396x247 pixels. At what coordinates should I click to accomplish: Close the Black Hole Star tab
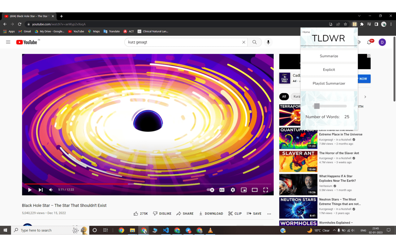coord(53,16)
